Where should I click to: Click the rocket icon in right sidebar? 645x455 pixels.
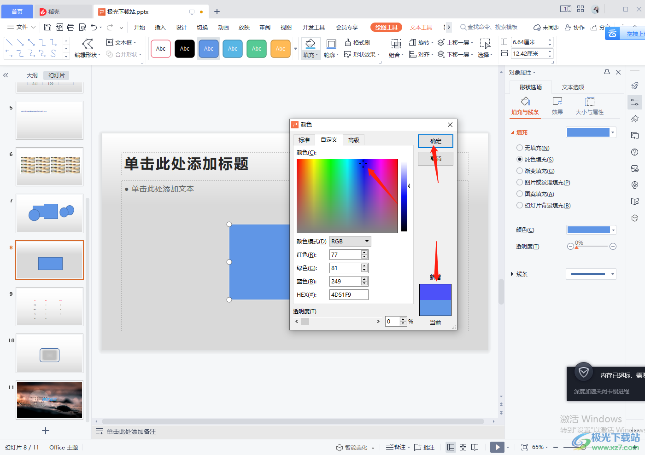(x=635, y=86)
